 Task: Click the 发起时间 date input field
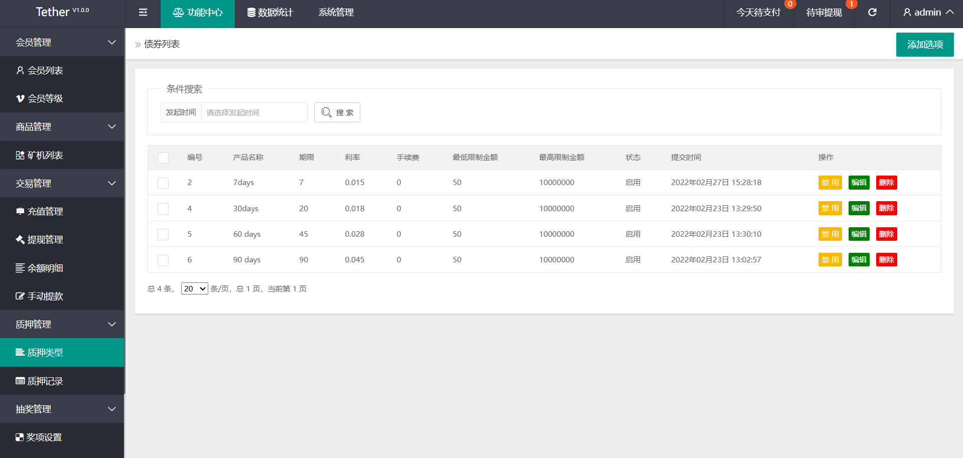pos(254,112)
